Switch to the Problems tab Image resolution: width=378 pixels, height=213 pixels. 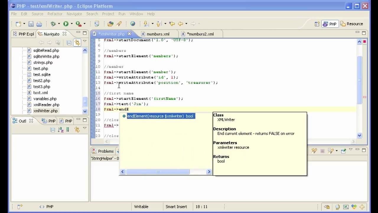[103, 151]
